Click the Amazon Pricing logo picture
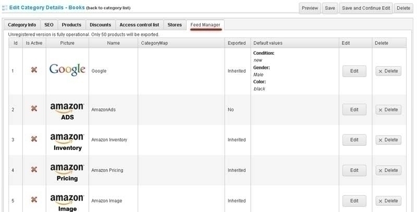This screenshot has width=417, height=212. [67, 172]
